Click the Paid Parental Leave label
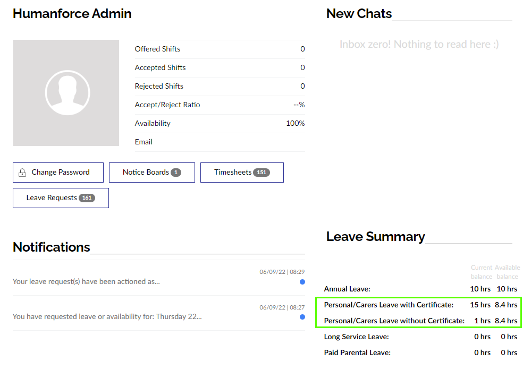523x387 pixels. point(357,353)
